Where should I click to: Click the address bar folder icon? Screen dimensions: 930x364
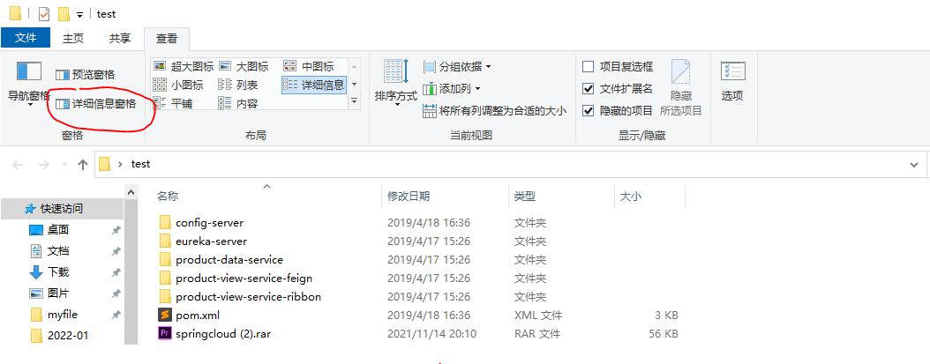coord(105,164)
